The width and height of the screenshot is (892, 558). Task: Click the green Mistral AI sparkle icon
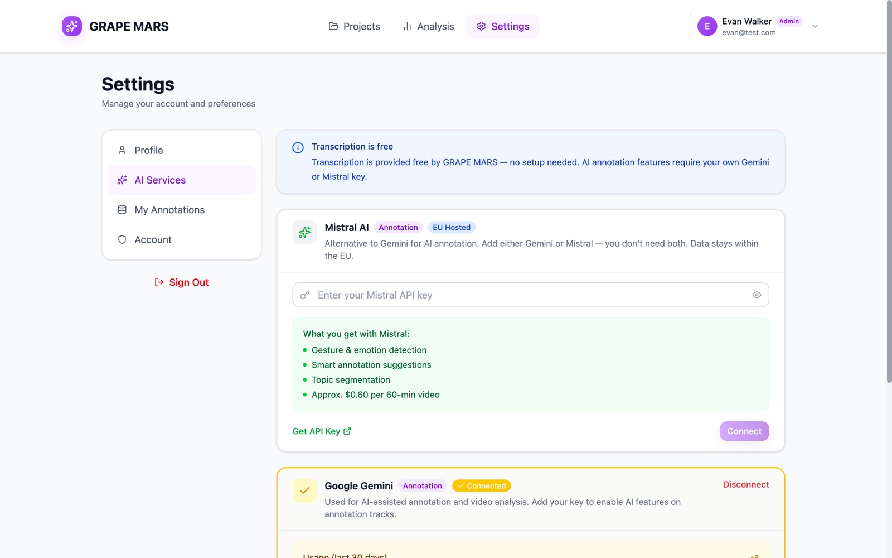[x=304, y=232]
